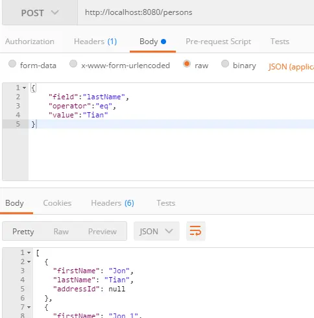
Task: Choose the binary body option
Action: pos(225,64)
